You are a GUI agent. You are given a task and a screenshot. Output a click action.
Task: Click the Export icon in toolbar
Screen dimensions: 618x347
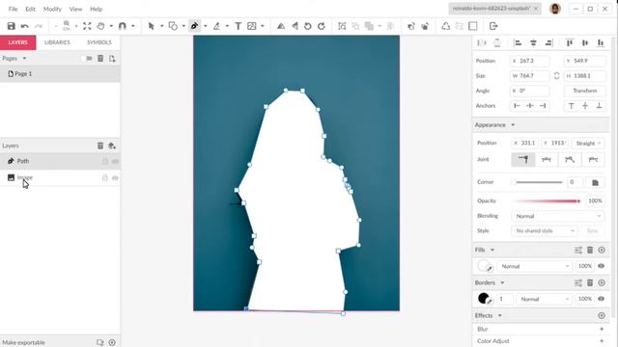click(493, 26)
